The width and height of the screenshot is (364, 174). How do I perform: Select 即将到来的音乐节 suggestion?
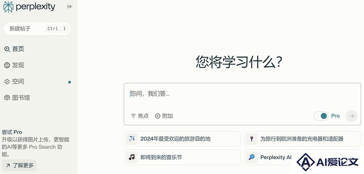(x=182, y=157)
